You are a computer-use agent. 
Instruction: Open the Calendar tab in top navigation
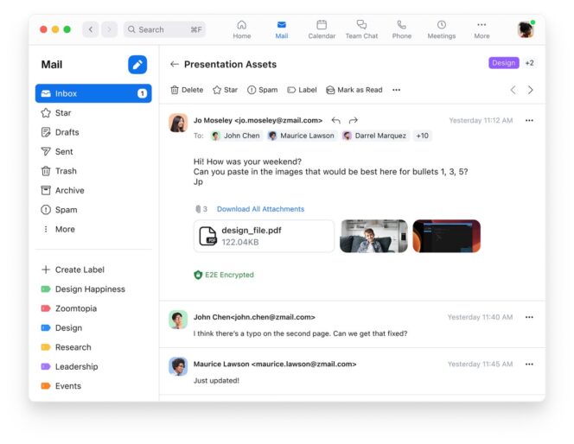pos(322,29)
